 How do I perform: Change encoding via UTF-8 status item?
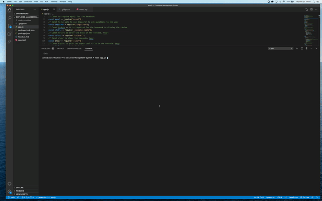(x=280, y=197)
